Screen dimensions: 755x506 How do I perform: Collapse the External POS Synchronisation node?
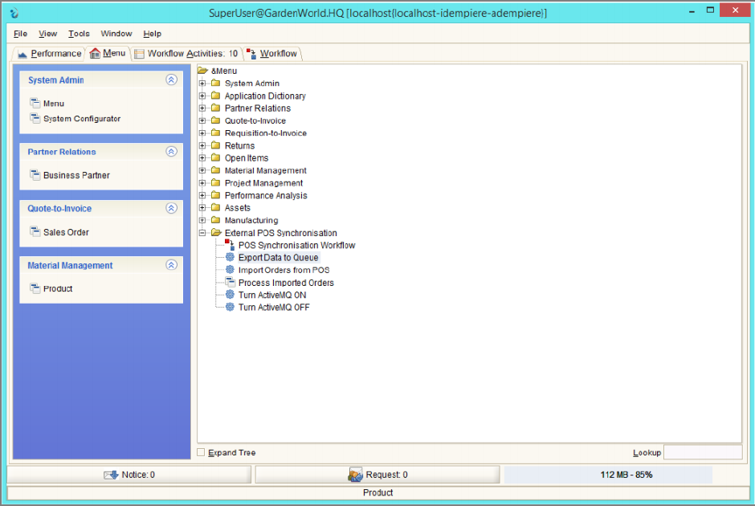(x=202, y=233)
